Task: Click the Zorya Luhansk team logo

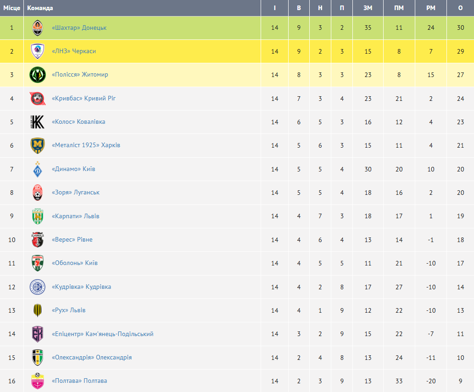Action: click(x=37, y=193)
